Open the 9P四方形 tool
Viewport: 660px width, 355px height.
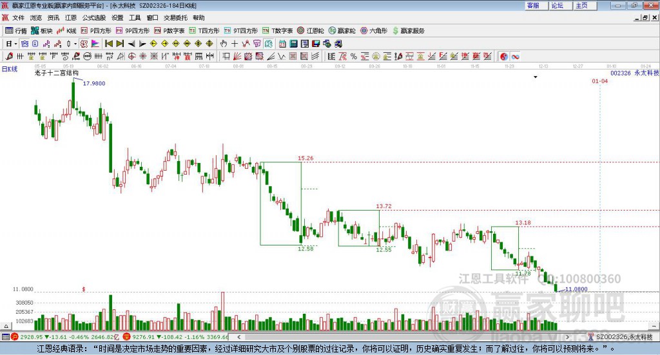pyautogui.click(x=133, y=31)
